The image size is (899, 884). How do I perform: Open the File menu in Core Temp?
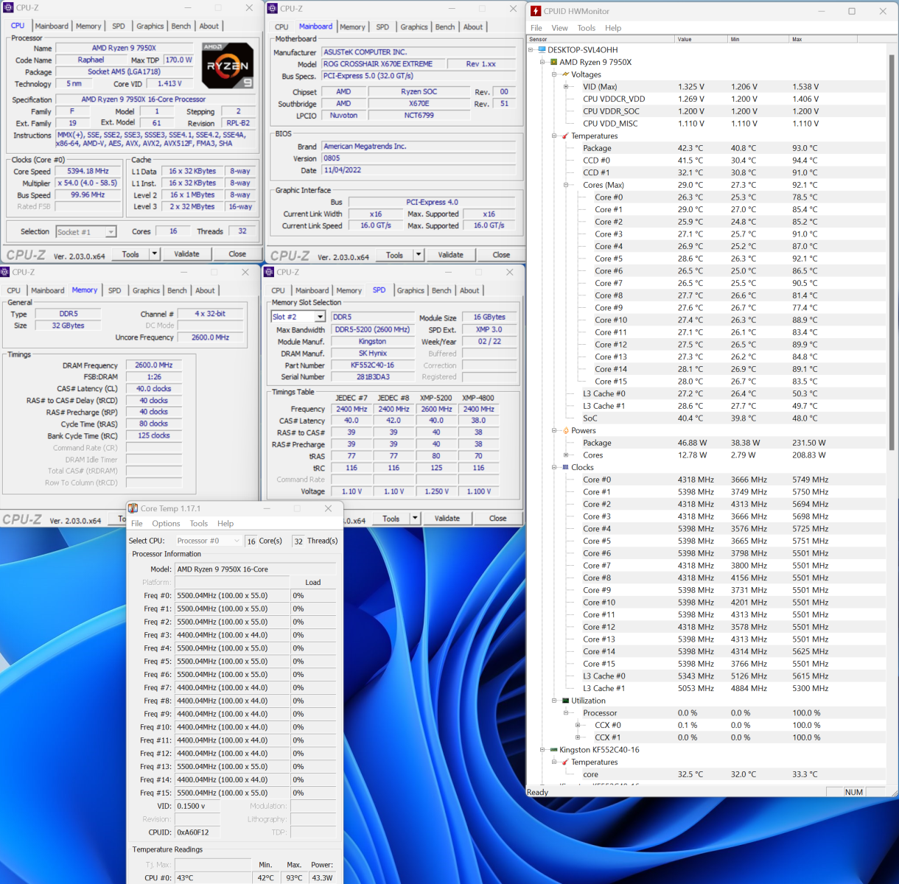pyautogui.click(x=137, y=524)
